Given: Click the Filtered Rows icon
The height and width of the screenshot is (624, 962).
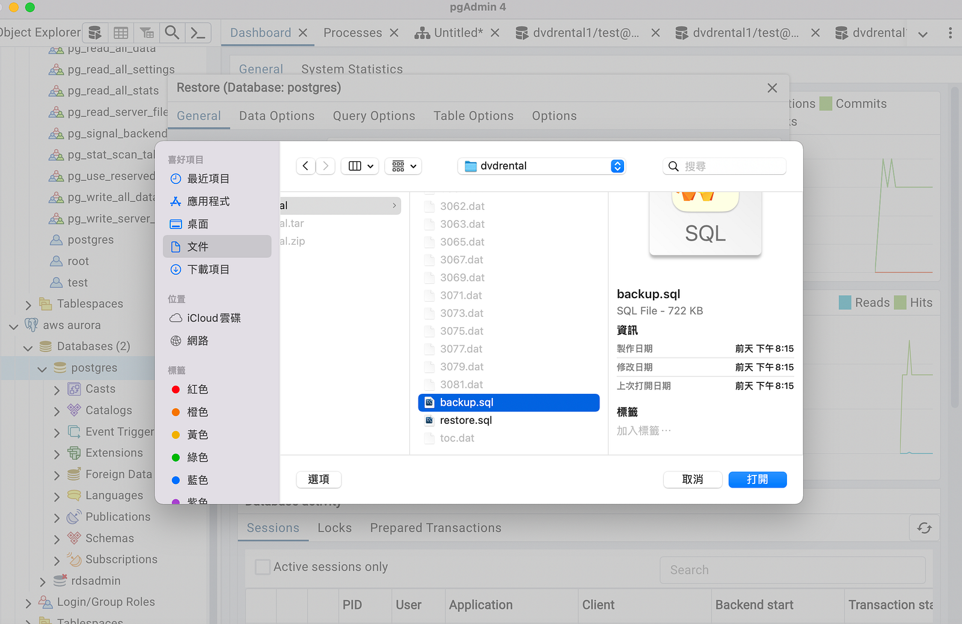Looking at the screenshot, I should click(x=147, y=32).
